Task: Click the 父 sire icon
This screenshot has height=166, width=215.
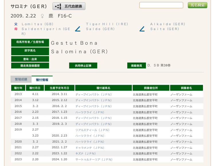Action: (x=16, y=24)
